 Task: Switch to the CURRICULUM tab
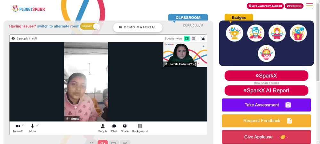193,25
